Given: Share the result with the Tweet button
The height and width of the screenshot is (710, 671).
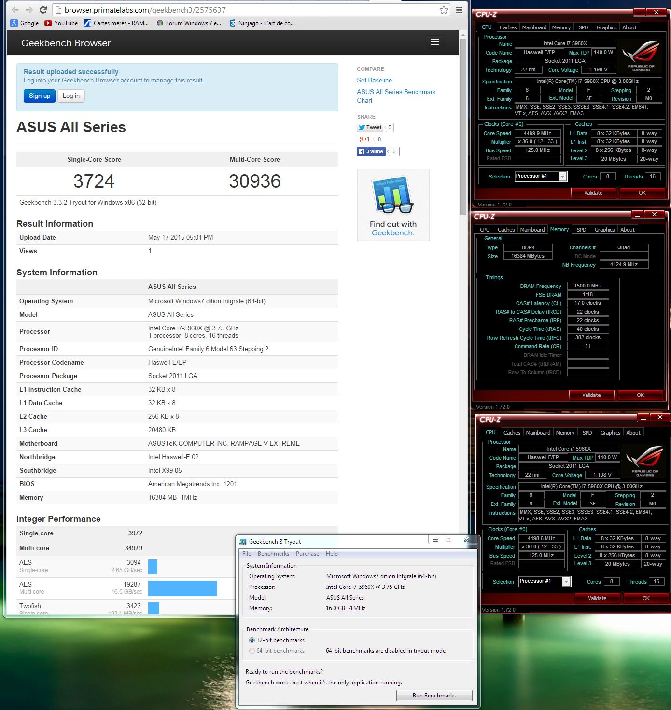Looking at the screenshot, I should coord(370,127).
